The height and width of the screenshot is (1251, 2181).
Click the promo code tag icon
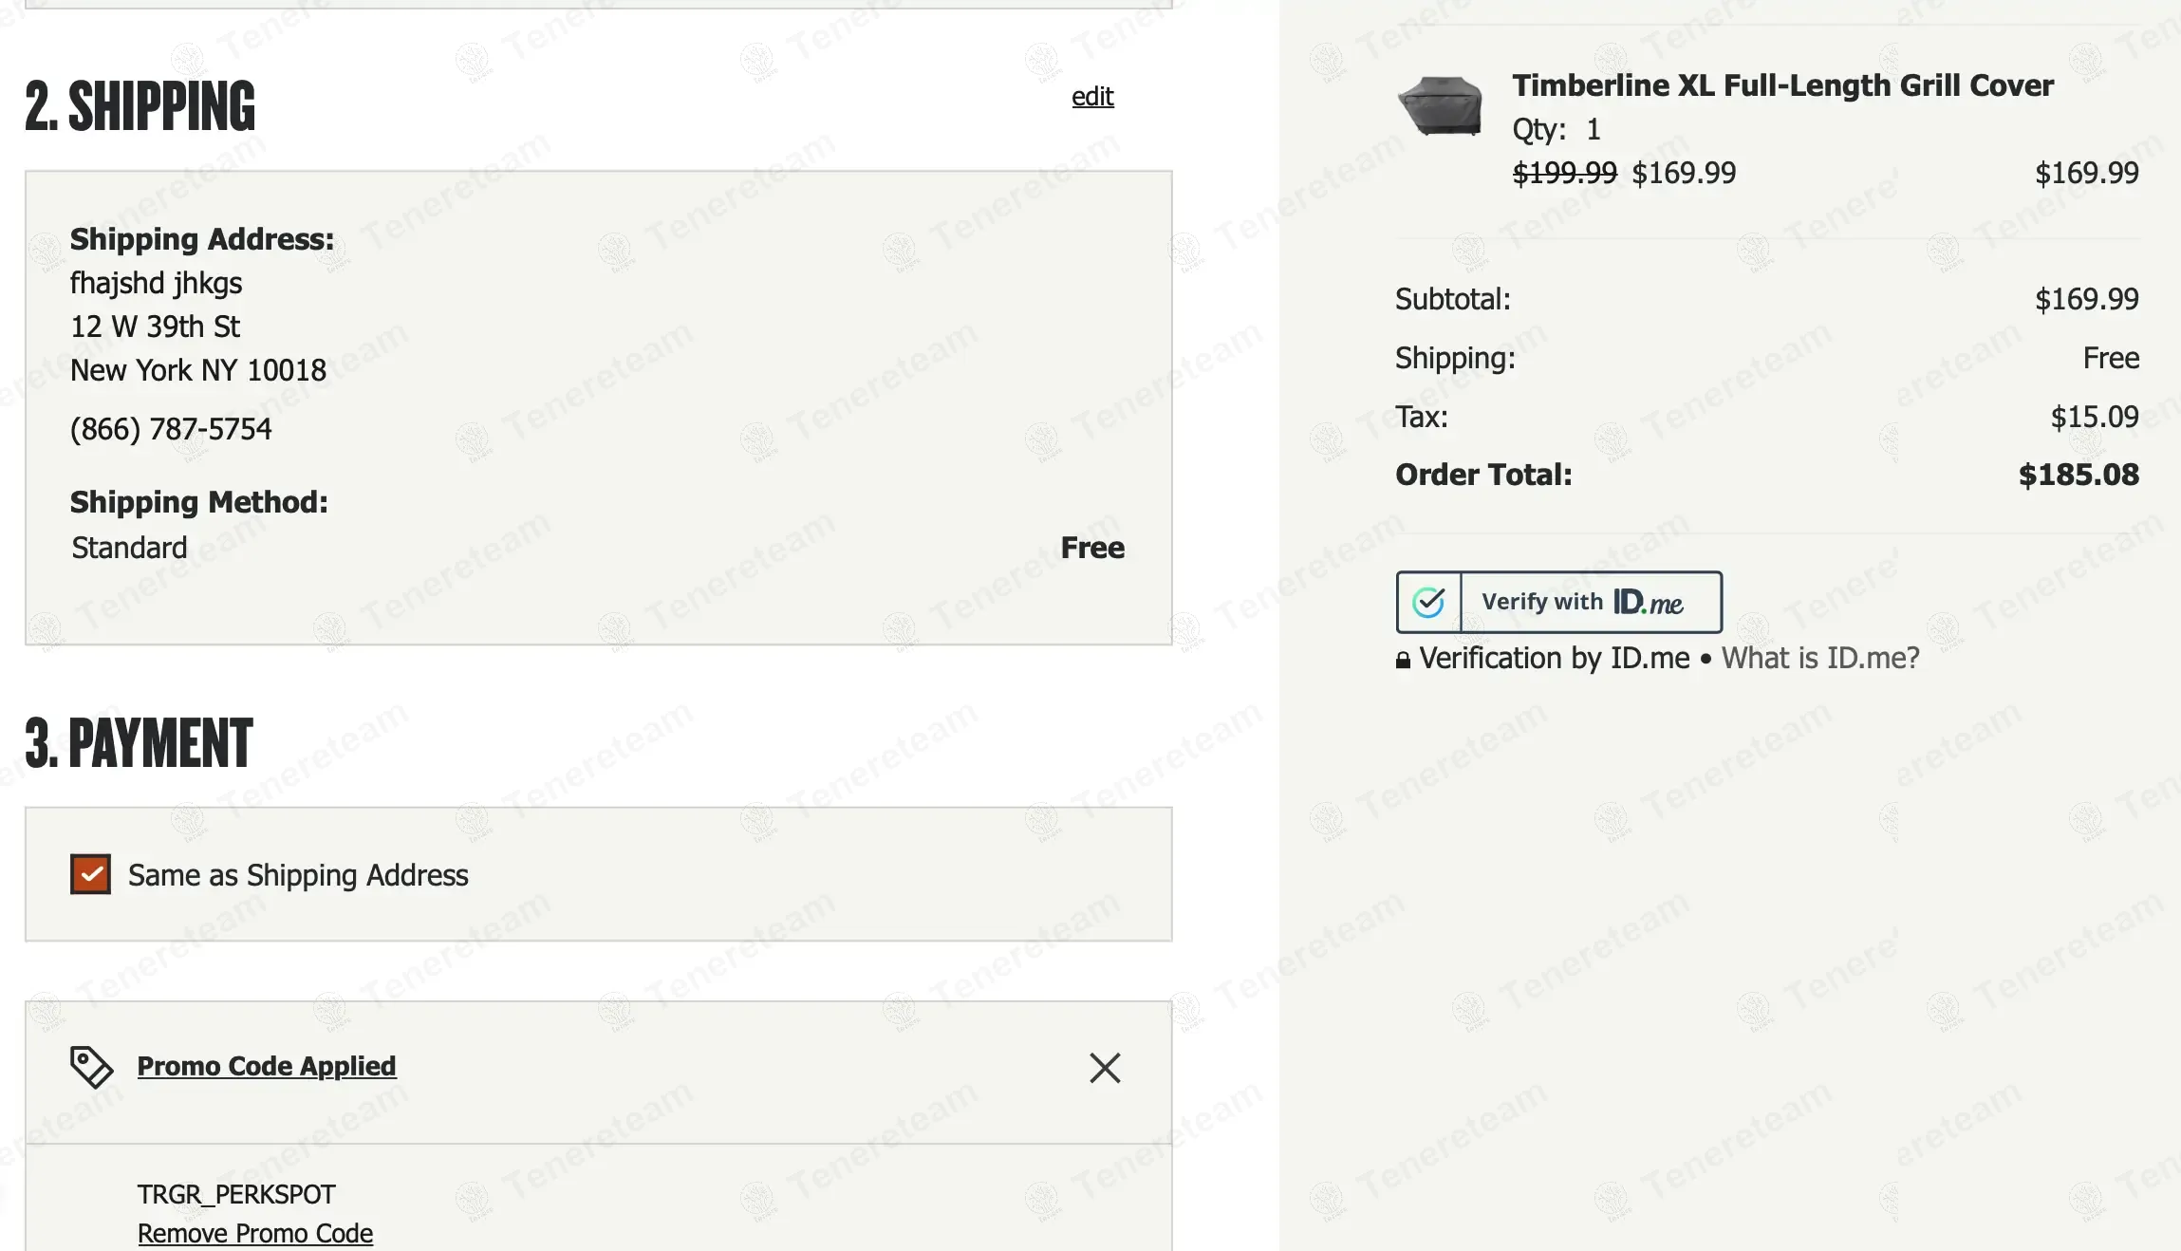click(x=91, y=1067)
